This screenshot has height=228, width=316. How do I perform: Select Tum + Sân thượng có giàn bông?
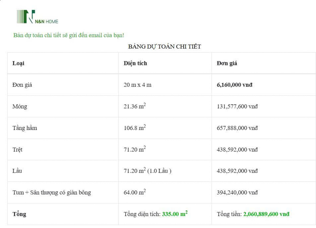pyautogui.click(x=52, y=192)
